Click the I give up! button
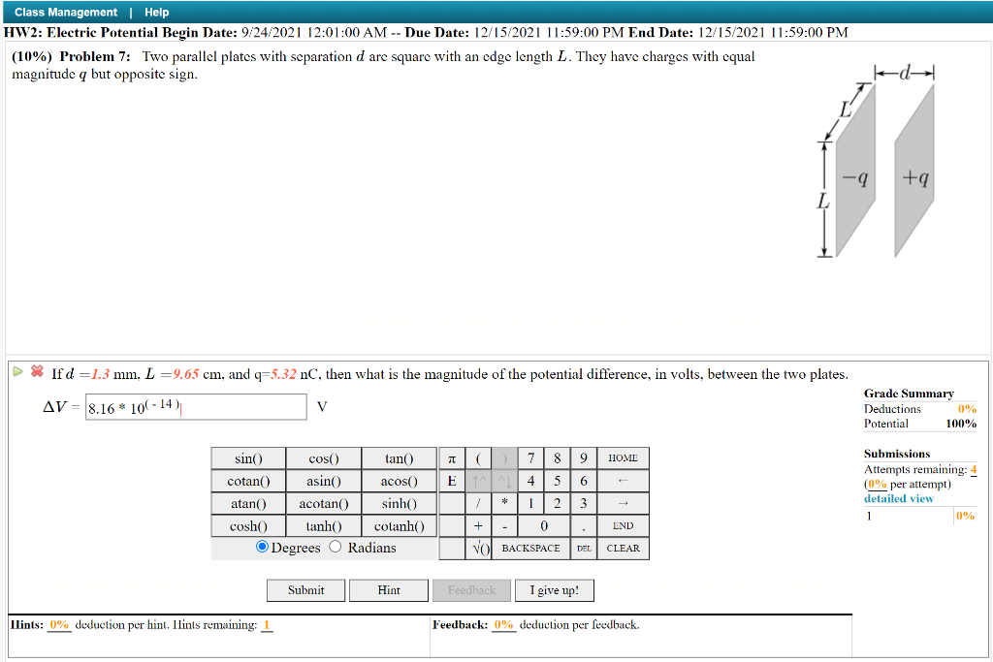 pyautogui.click(x=555, y=590)
